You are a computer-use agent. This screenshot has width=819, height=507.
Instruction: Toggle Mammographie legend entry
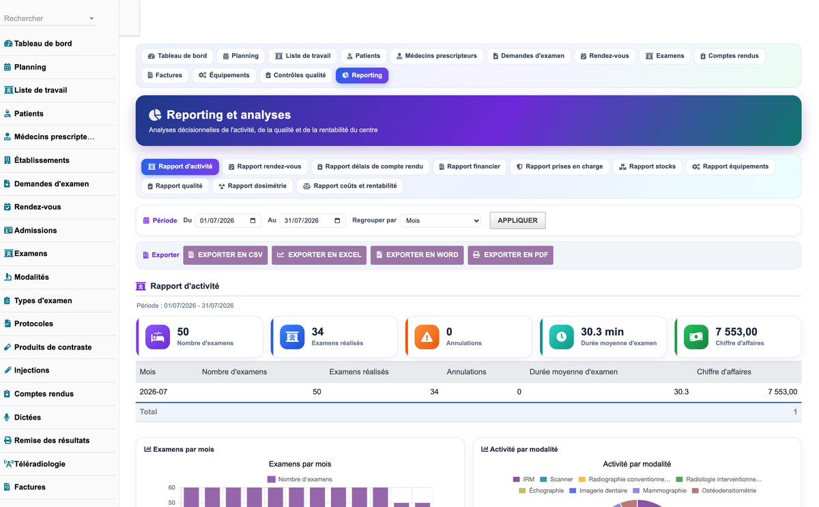(x=660, y=491)
